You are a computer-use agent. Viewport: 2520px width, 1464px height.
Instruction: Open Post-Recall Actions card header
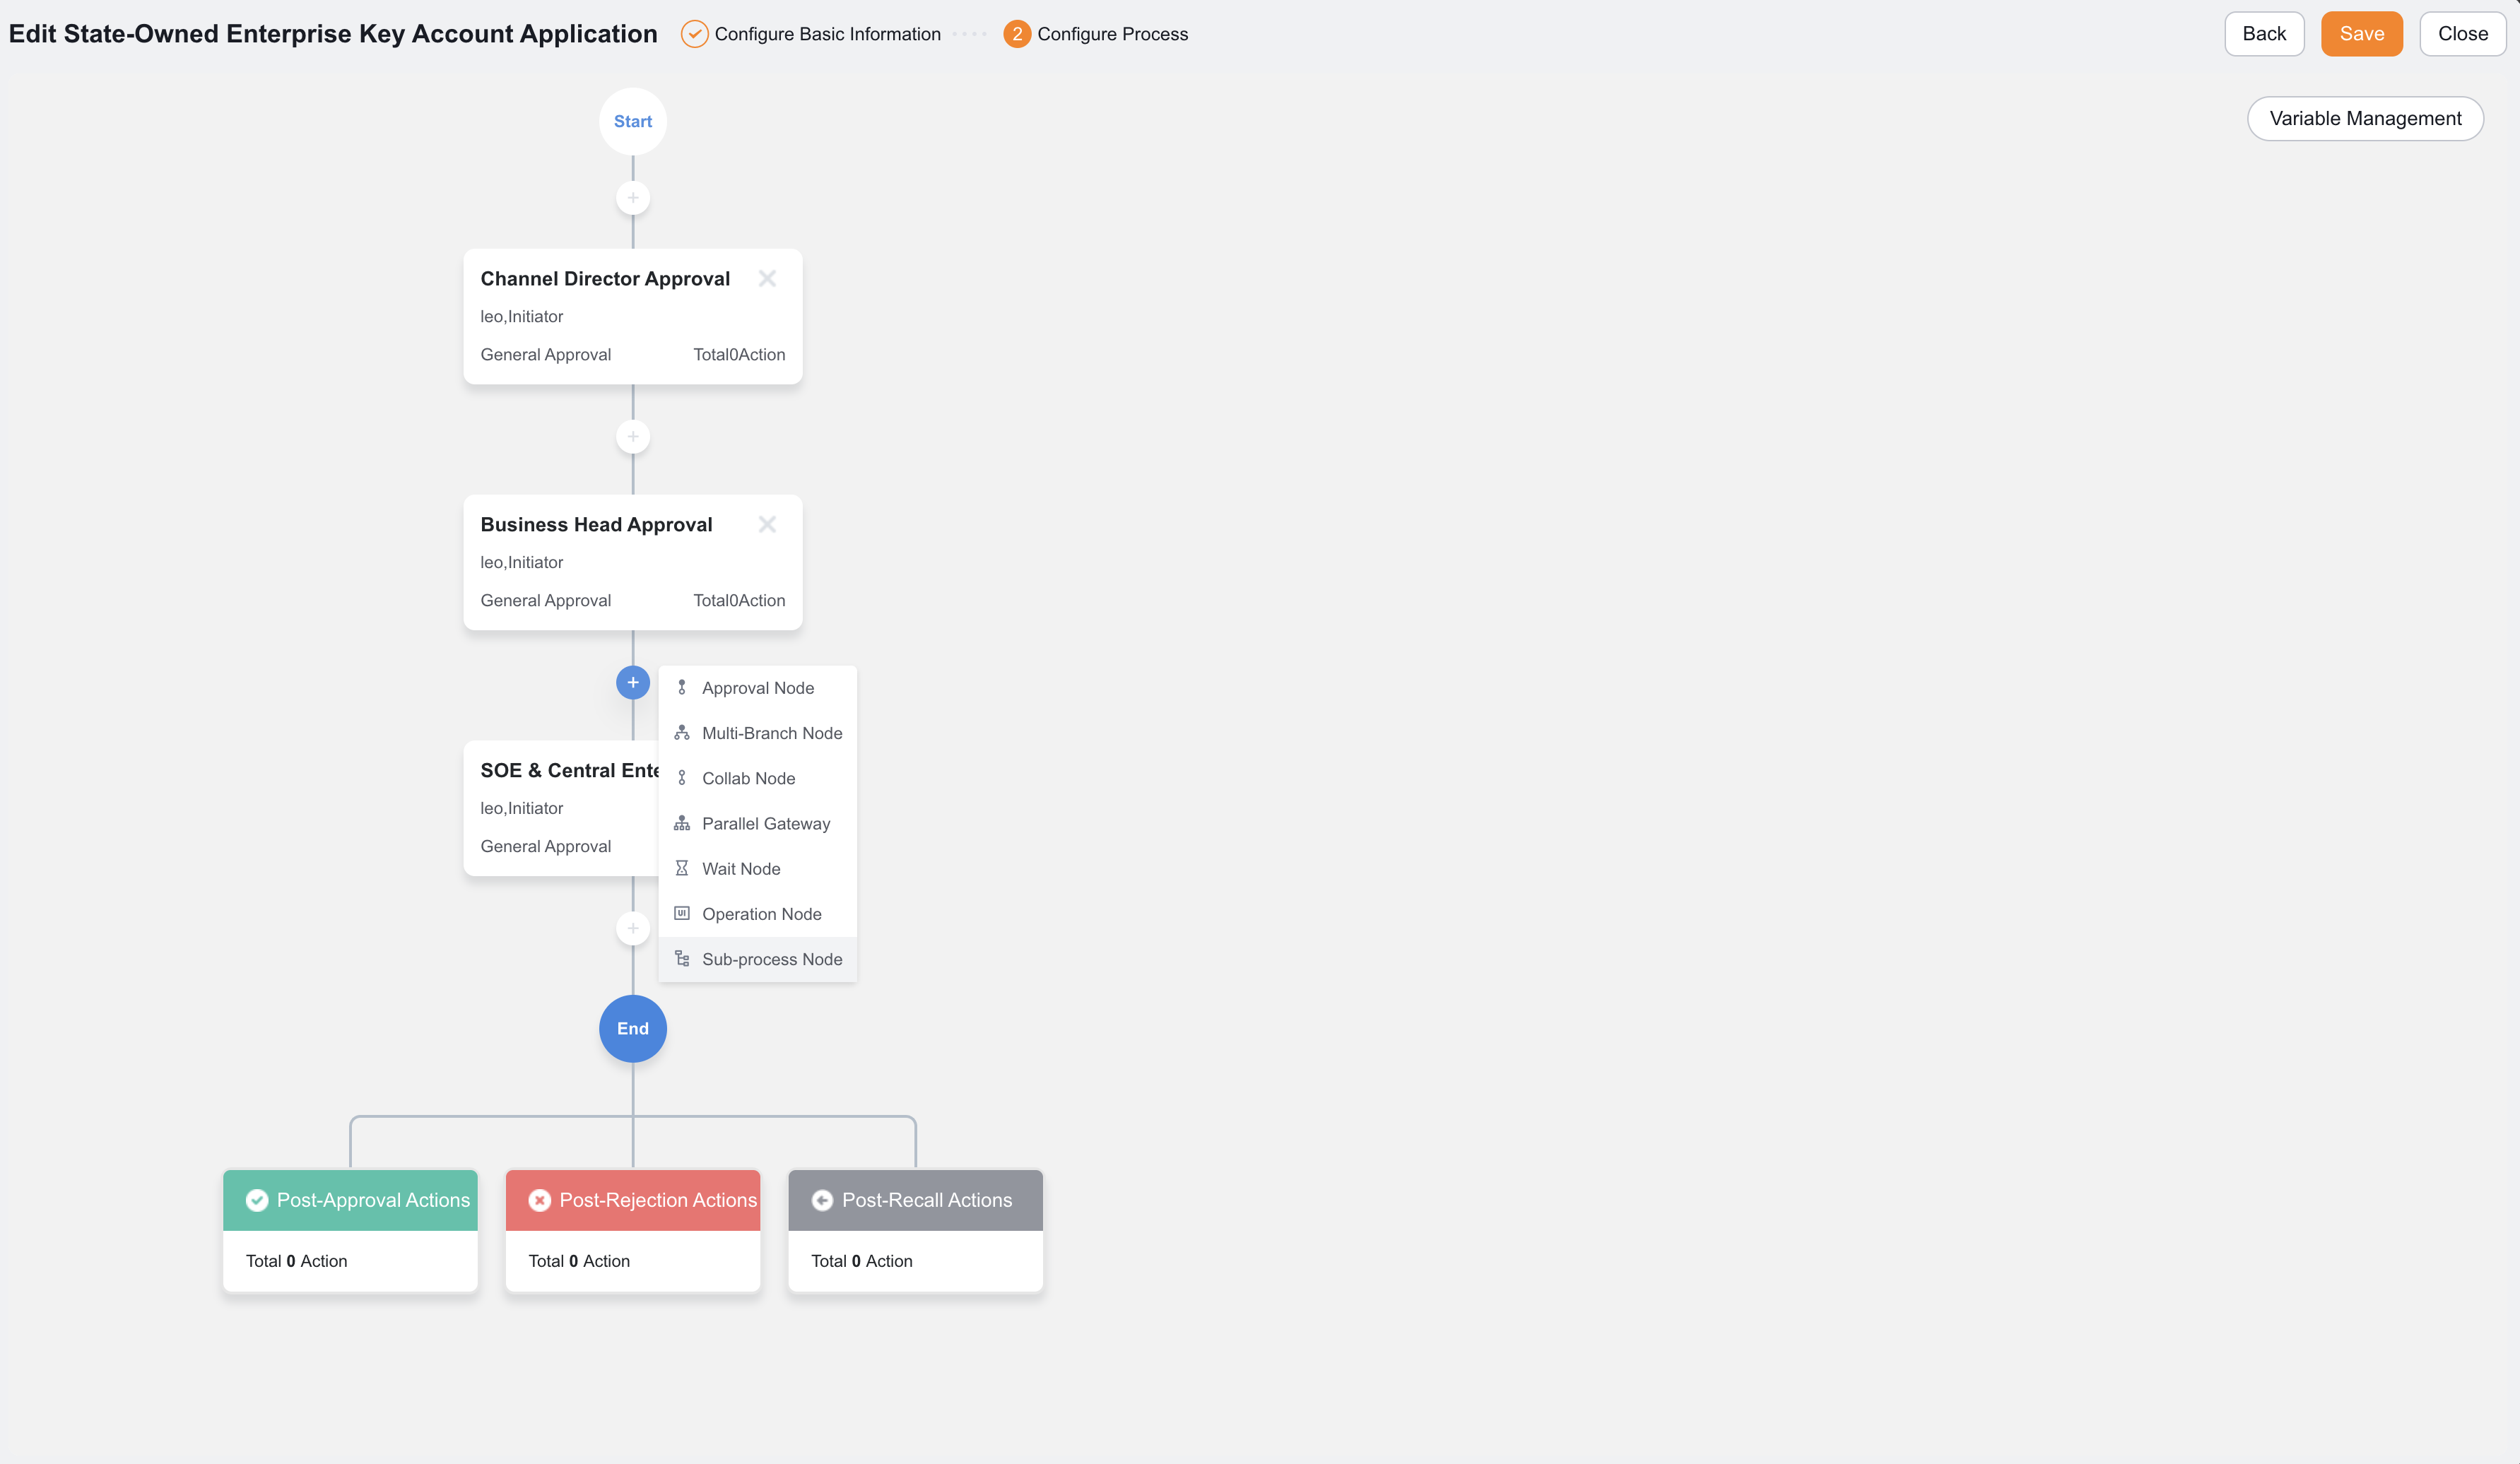click(915, 1200)
